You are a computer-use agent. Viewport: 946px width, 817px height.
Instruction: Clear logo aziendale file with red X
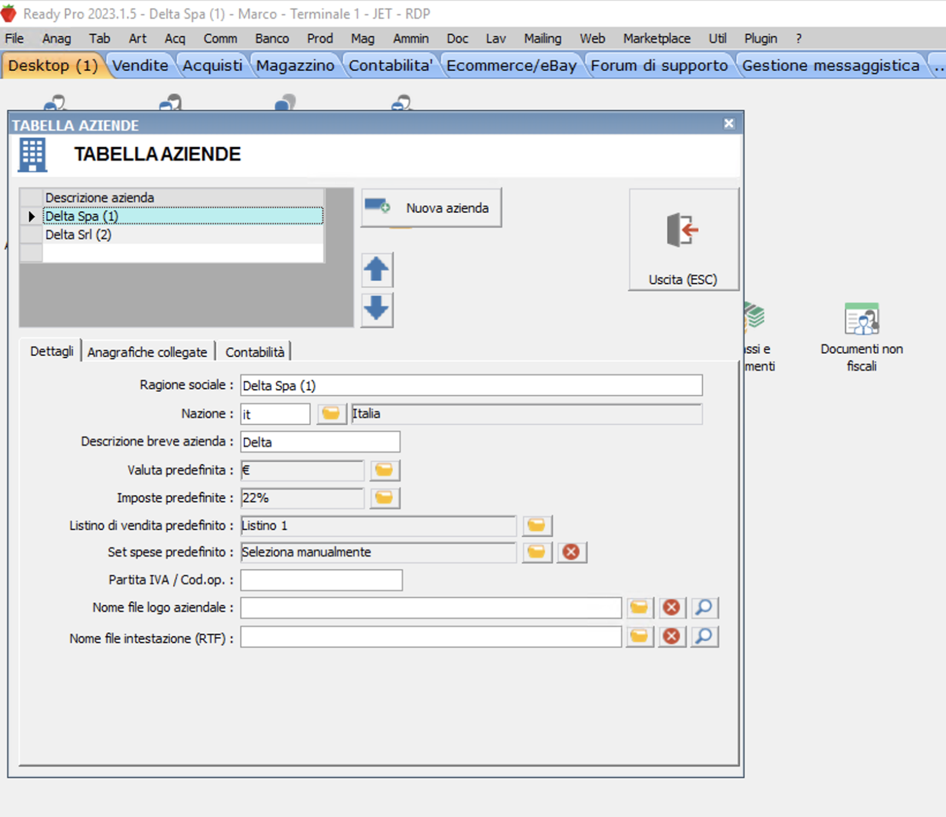pos(672,607)
